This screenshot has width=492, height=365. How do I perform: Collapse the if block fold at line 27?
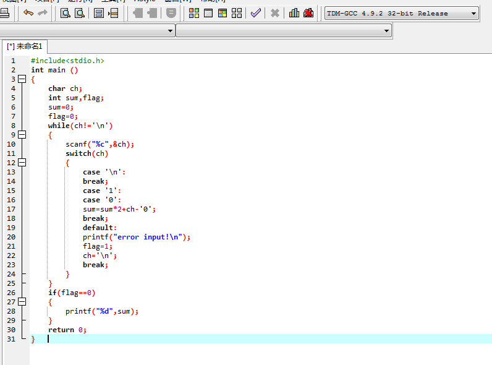(22, 302)
